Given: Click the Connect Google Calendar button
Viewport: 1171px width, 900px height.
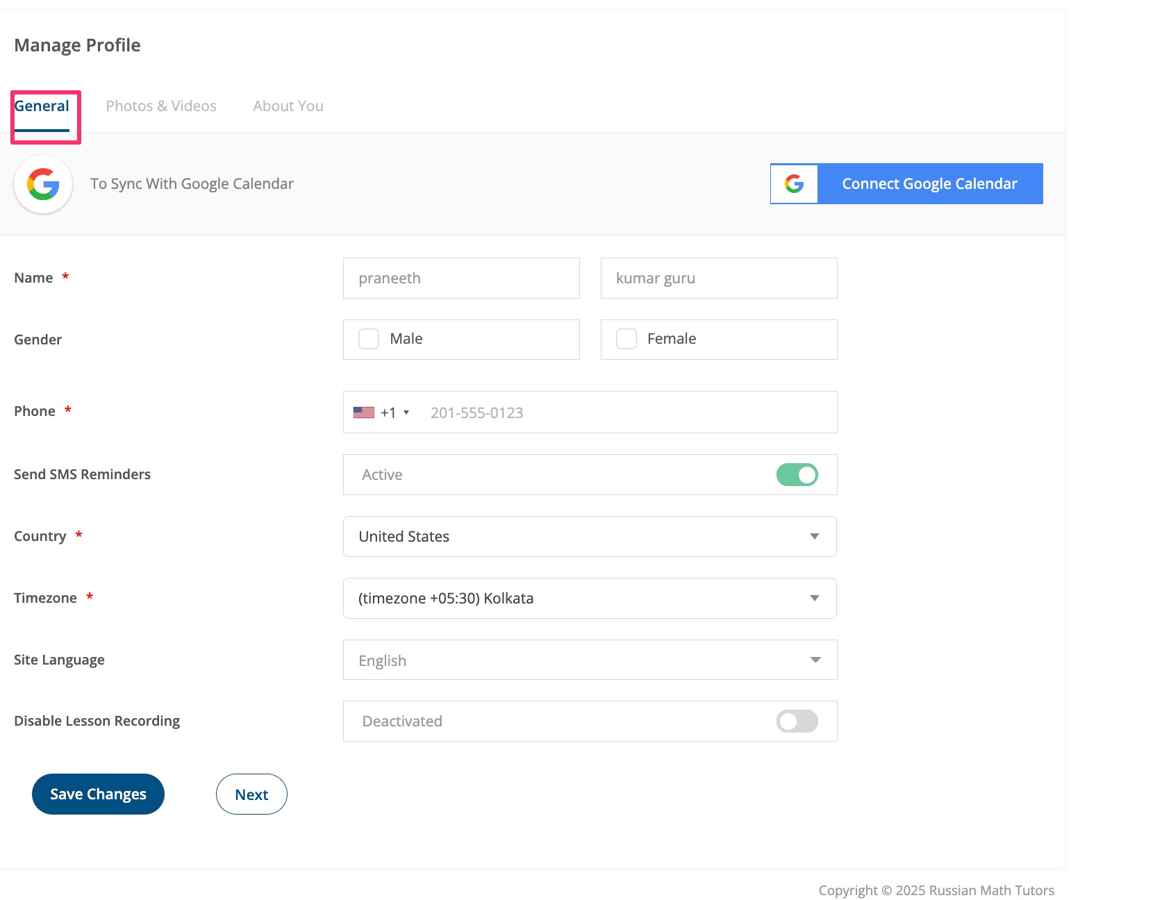Looking at the screenshot, I should pos(906,184).
